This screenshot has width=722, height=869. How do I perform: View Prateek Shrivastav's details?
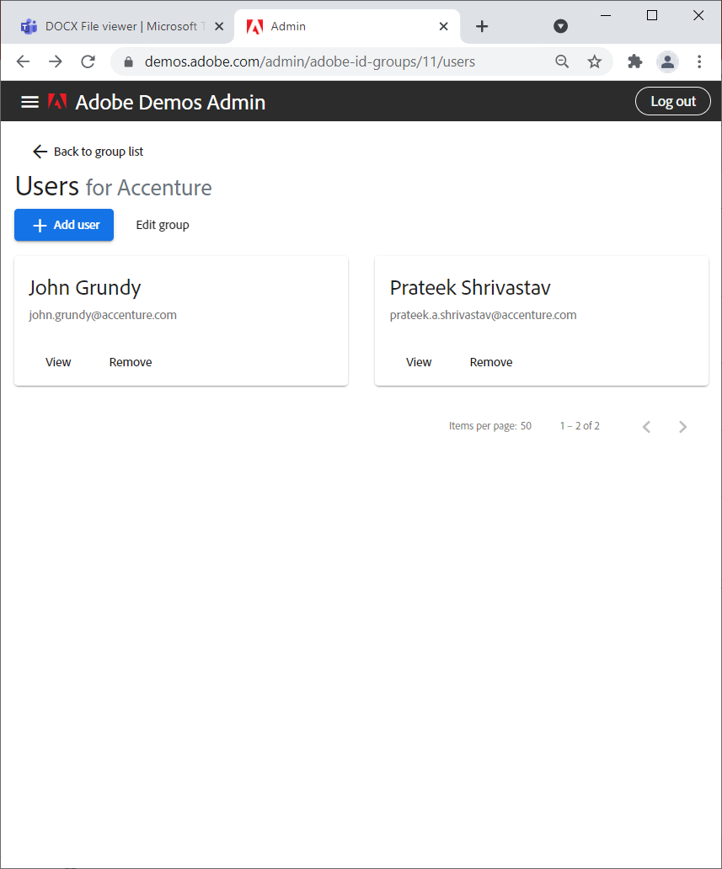coord(419,362)
